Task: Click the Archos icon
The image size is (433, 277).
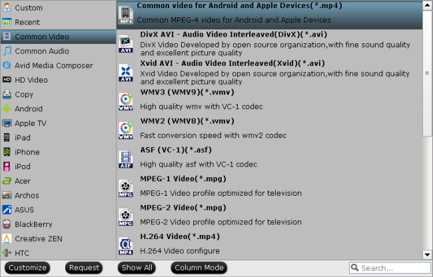Action: (7, 195)
